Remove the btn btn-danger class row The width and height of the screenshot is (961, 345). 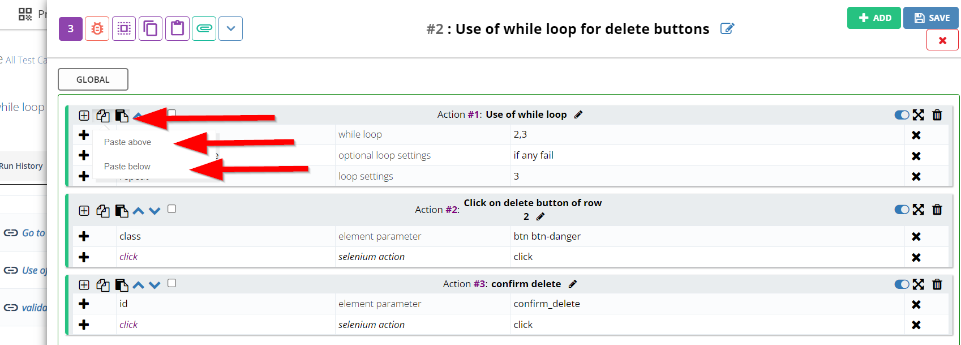coord(916,237)
